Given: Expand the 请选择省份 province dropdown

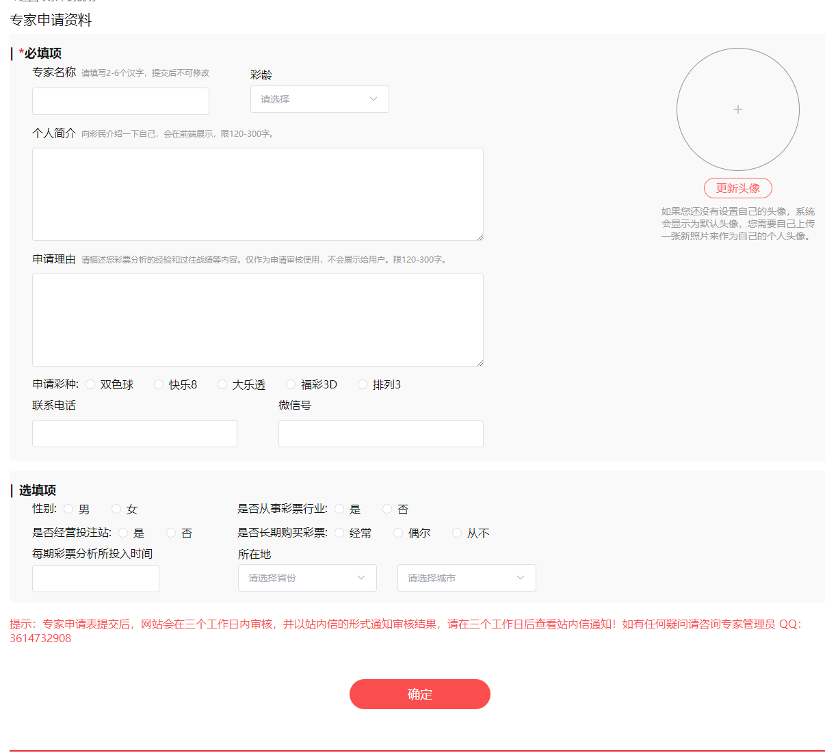Looking at the screenshot, I should [306, 578].
